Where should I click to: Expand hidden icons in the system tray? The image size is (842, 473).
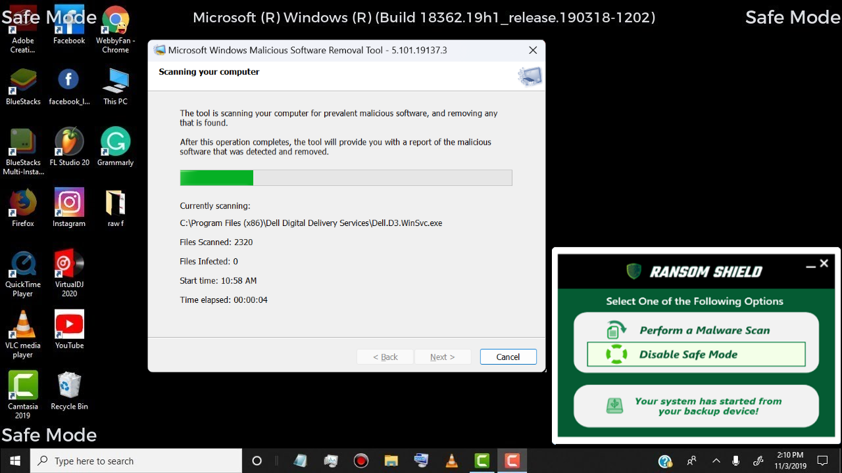(x=716, y=461)
